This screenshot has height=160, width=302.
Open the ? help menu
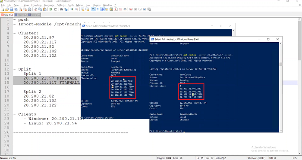tap(115, 5)
